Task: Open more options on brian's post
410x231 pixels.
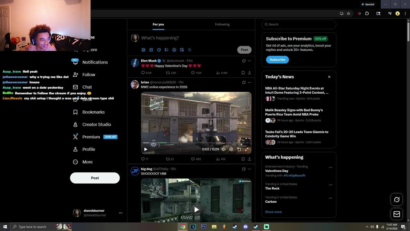Action: click(x=250, y=82)
